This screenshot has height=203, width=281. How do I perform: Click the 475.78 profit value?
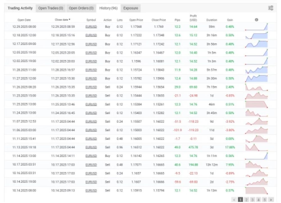coord(193,147)
